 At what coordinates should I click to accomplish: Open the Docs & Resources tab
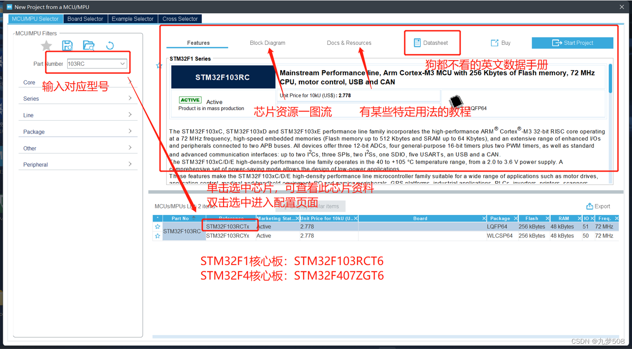coord(349,43)
